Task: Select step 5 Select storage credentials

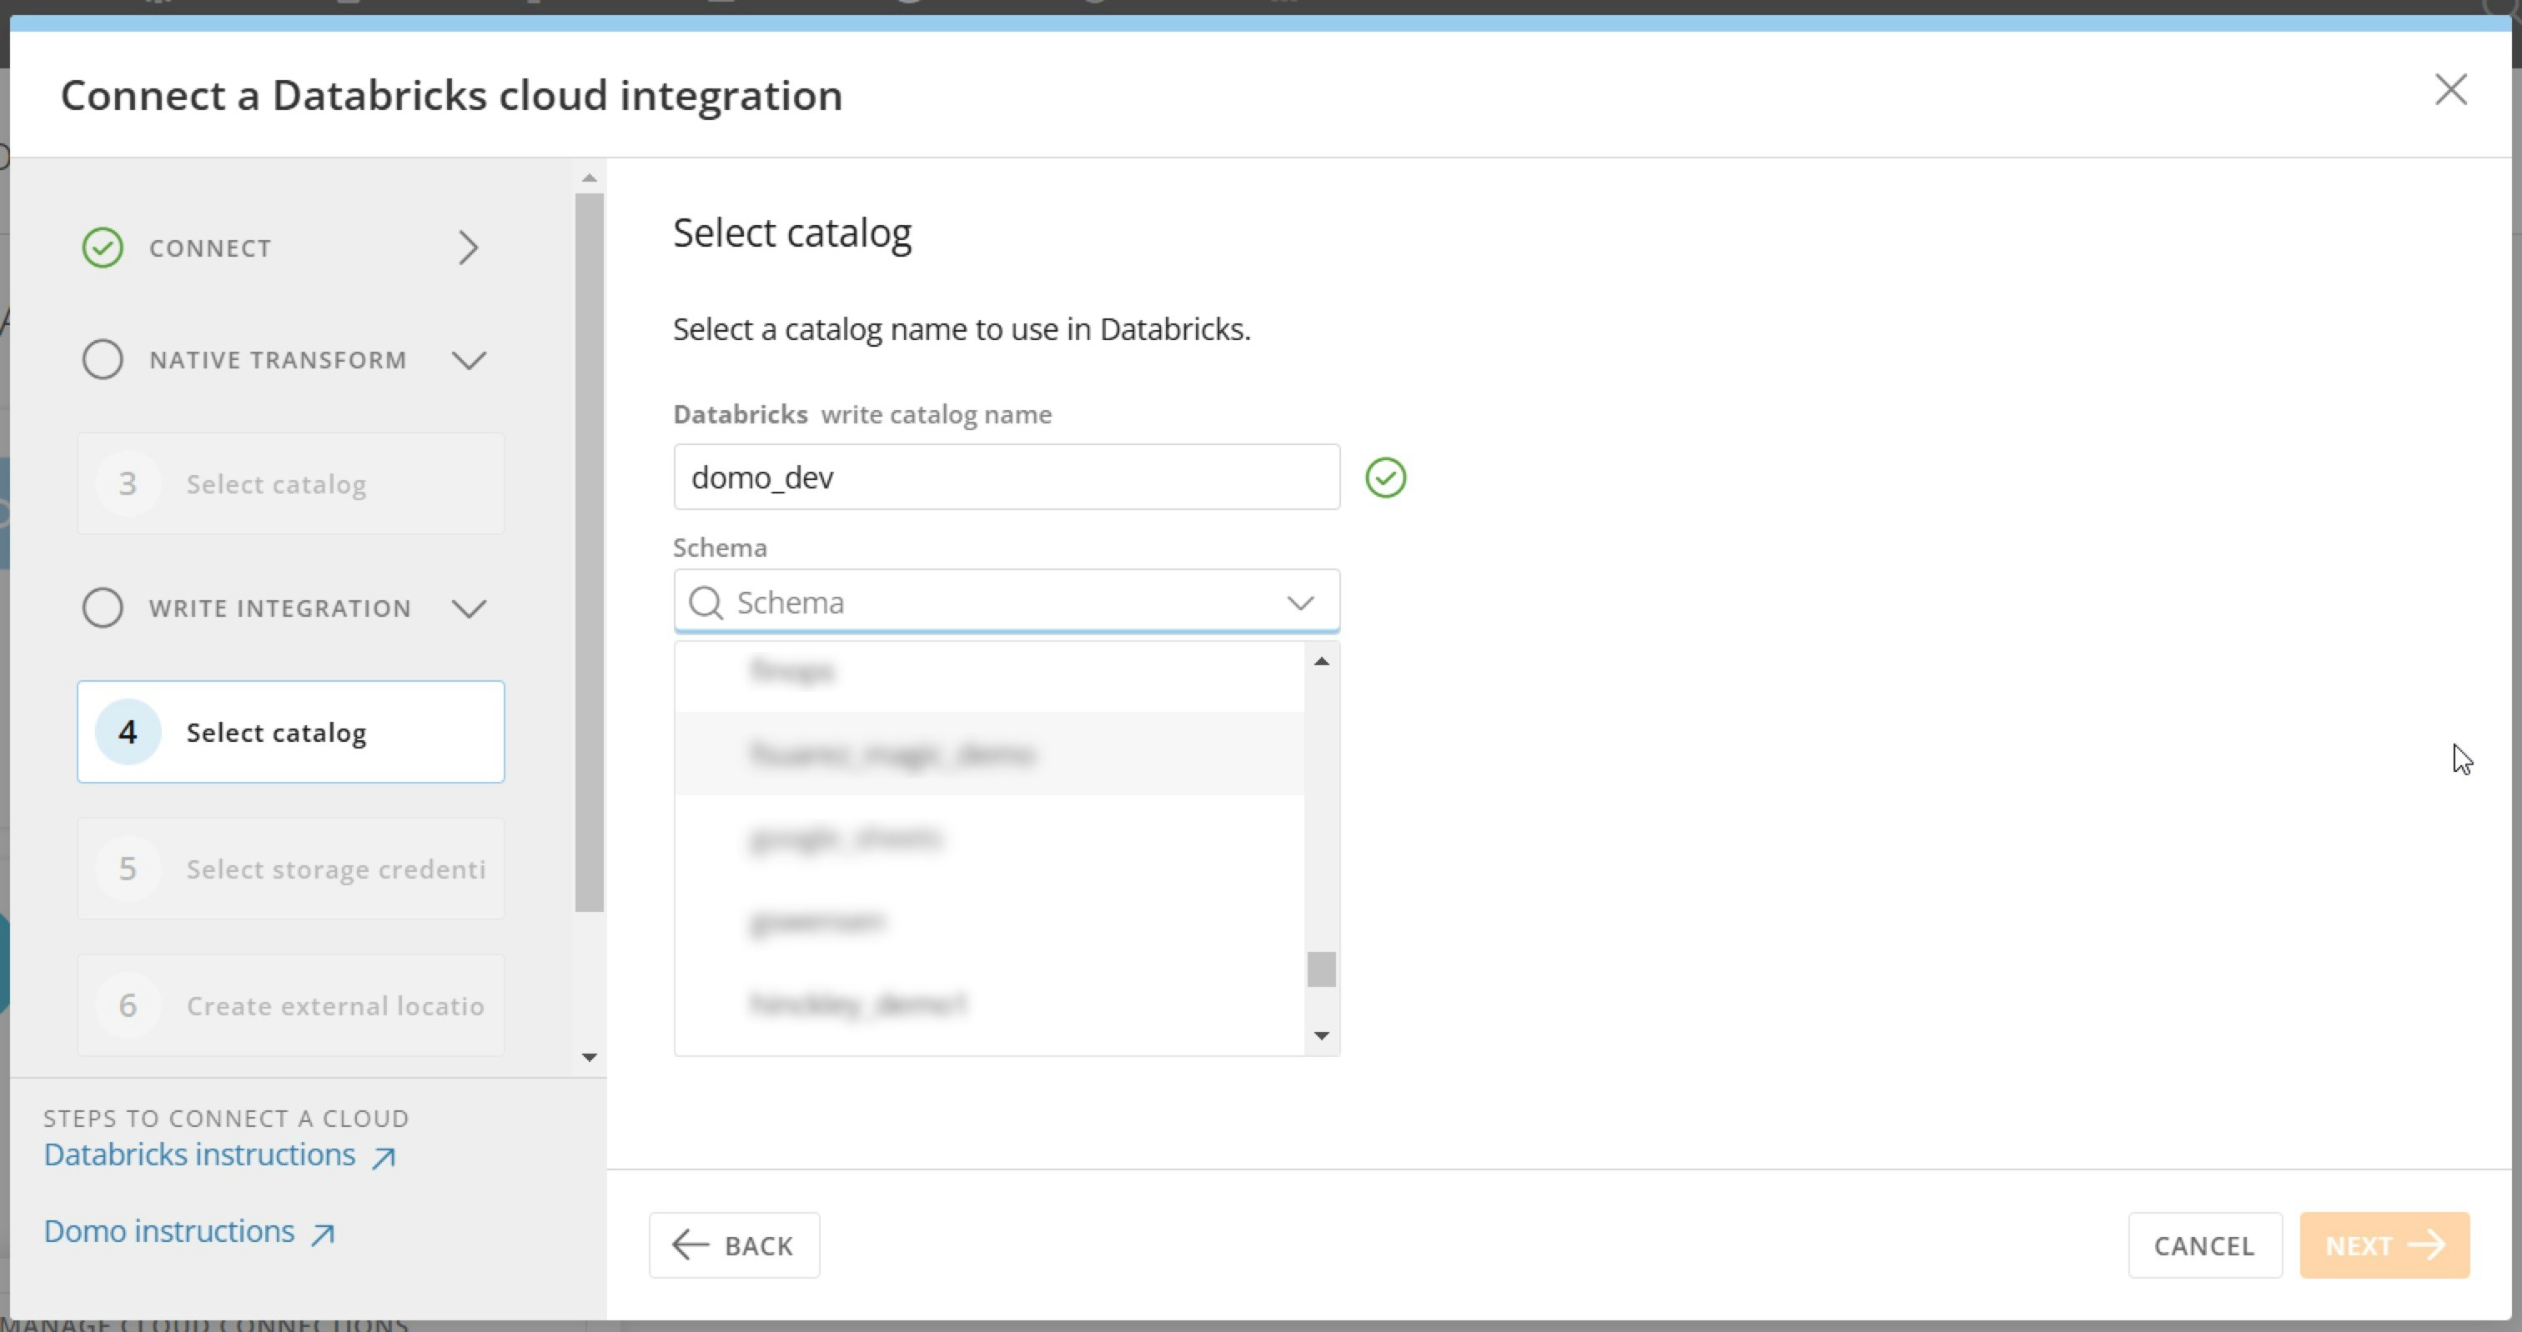Action: (x=291, y=868)
